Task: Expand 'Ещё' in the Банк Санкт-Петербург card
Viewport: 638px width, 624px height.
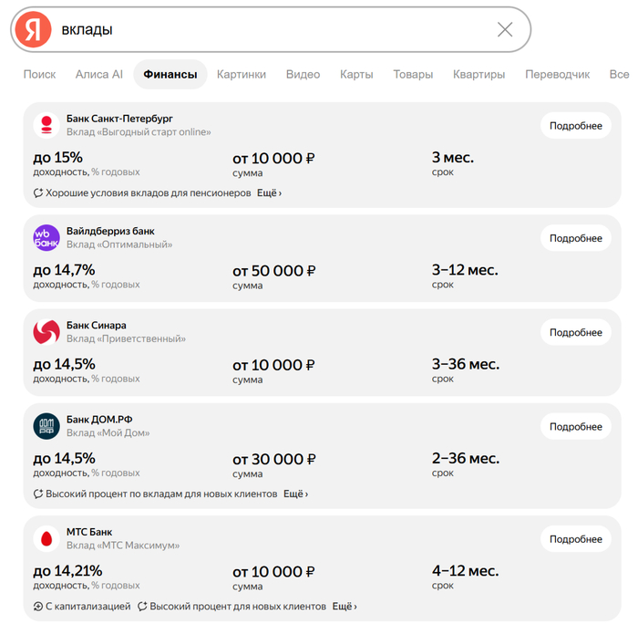Action: click(269, 192)
